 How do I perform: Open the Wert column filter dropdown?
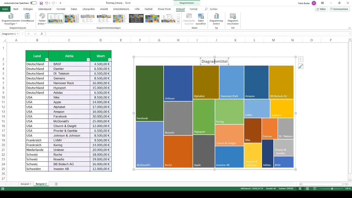pos(110,60)
